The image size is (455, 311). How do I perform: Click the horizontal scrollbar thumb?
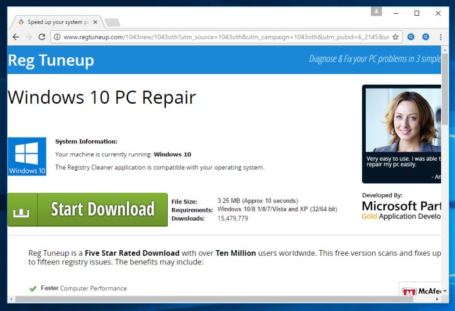coord(214,299)
